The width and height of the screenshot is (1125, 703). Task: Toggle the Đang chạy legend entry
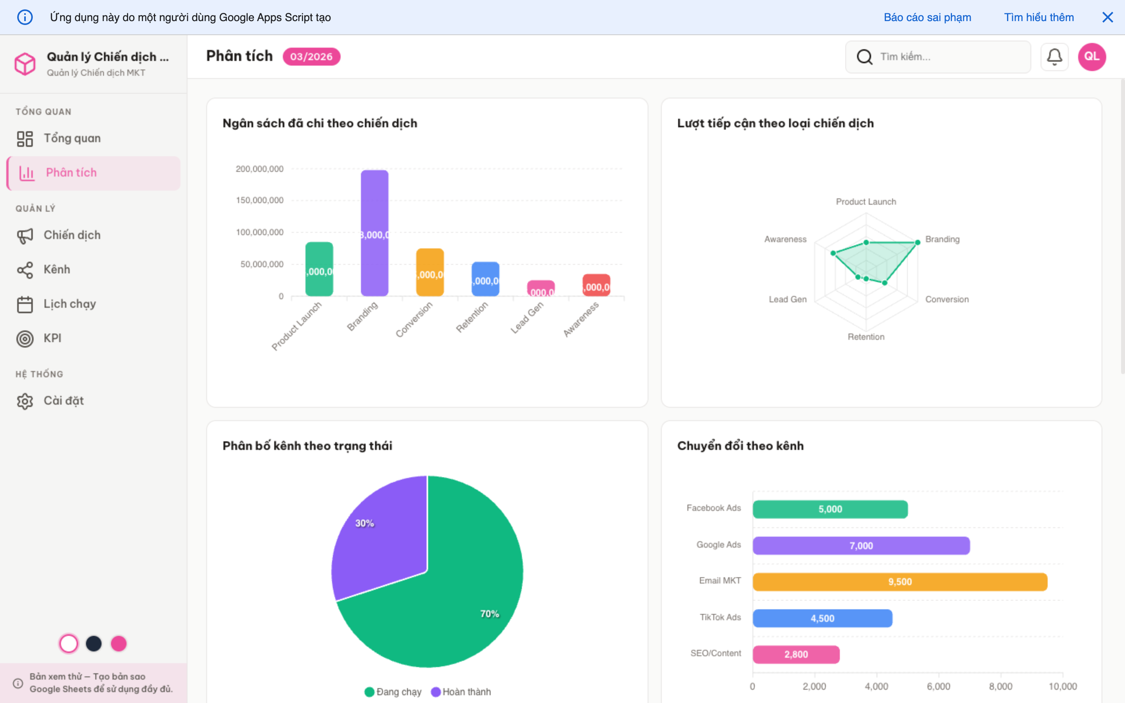[393, 691]
